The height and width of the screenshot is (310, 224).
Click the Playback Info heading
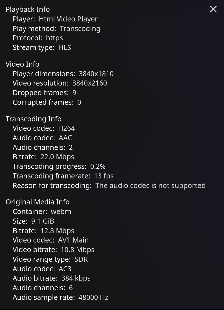pyautogui.click(x=28, y=9)
